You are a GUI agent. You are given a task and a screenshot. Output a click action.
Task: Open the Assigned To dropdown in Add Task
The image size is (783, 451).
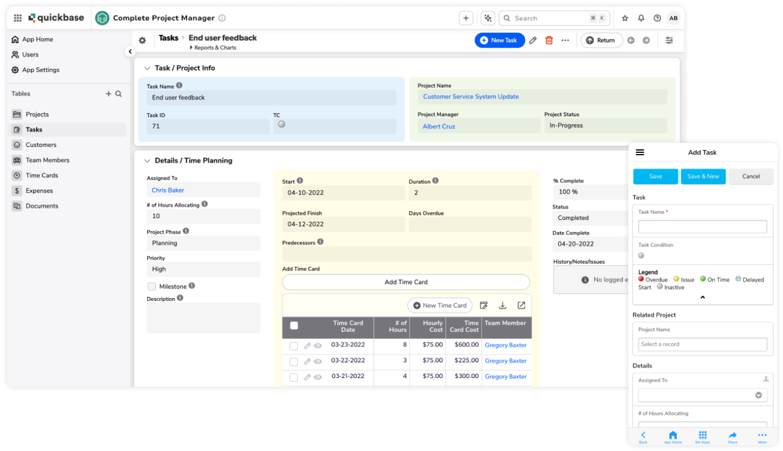click(759, 395)
